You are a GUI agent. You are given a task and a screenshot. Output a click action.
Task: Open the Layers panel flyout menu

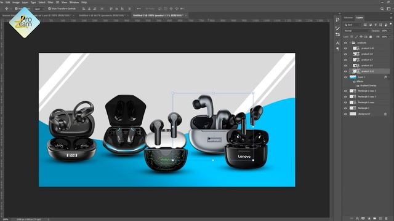391,18
